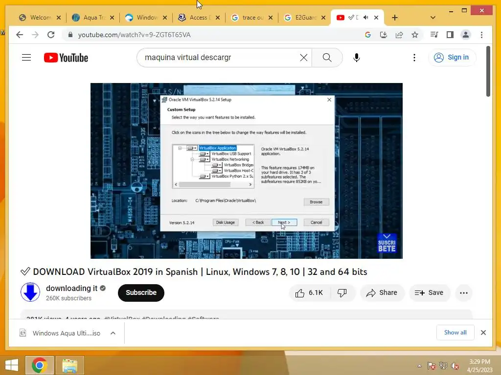The height and width of the screenshot is (375, 501).
Task: Show hidden system tray icons
Action: (x=419, y=366)
